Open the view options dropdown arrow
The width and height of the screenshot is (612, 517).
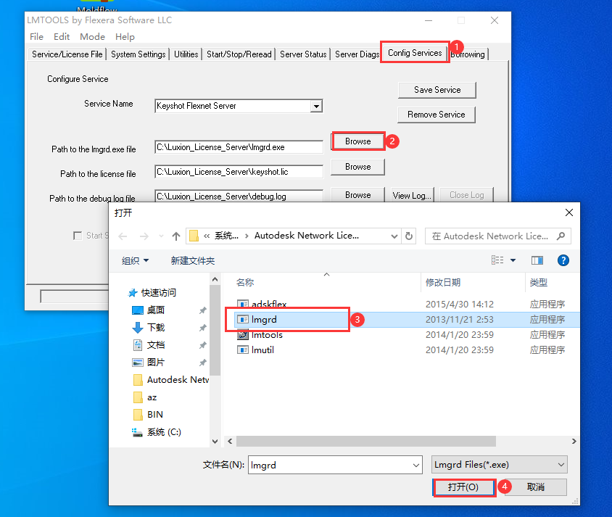click(513, 260)
